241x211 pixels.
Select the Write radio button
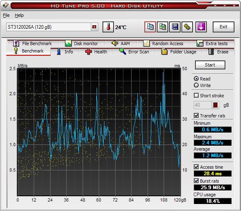tap(196, 85)
